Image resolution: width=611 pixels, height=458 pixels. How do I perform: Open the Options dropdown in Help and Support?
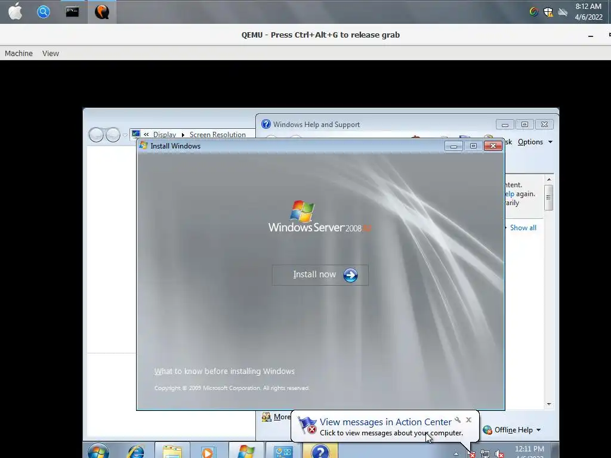coord(535,142)
